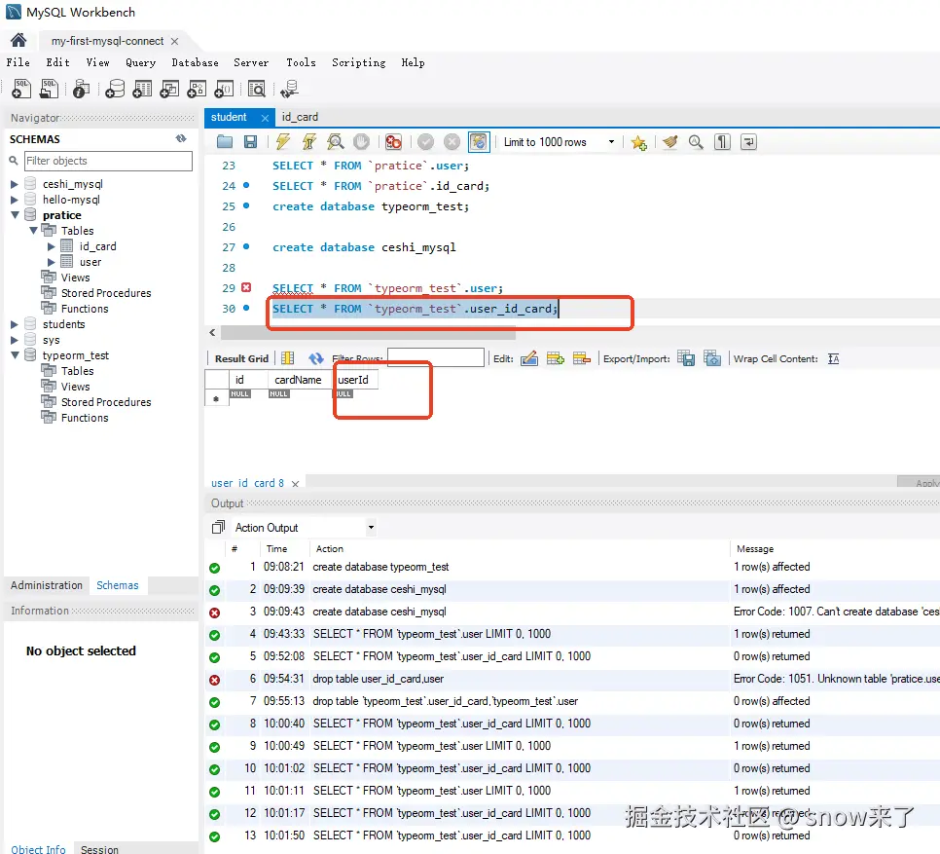Image resolution: width=940 pixels, height=854 pixels.
Task: Open the object inspector info icon
Action: (x=81, y=89)
